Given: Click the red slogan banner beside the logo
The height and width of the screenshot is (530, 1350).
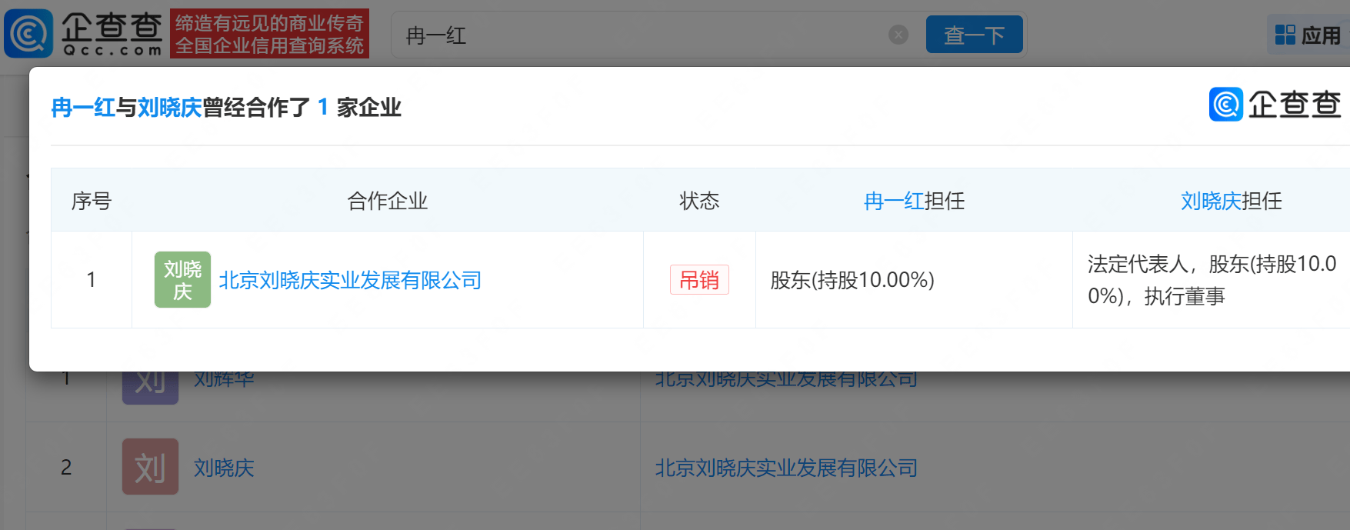Looking at the screenshot, I should (269, 34).
